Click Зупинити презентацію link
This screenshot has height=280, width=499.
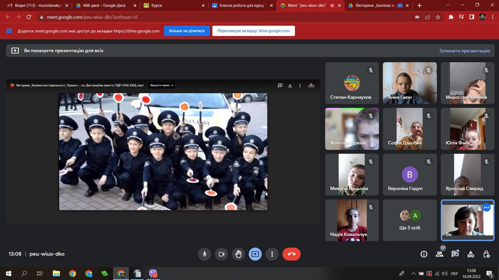click(464, 51)
